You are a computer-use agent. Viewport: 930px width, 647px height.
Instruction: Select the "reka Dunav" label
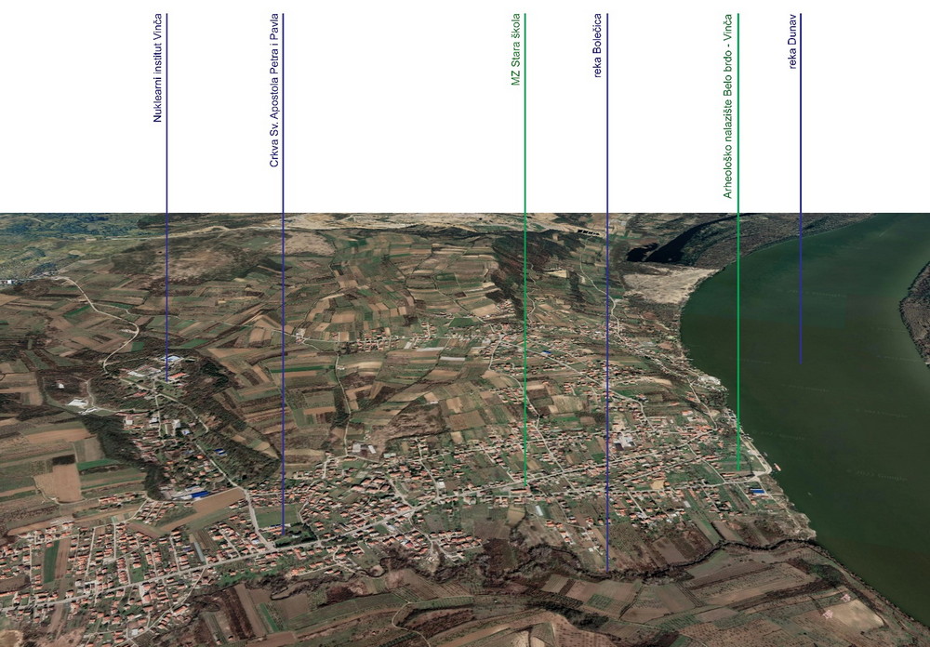click(x=792, y=42)
